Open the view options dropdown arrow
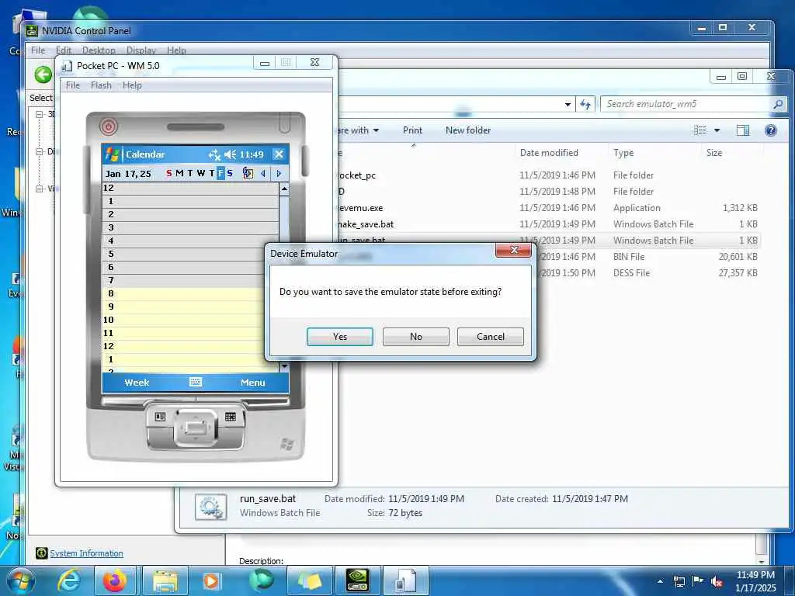 (717, 130)
